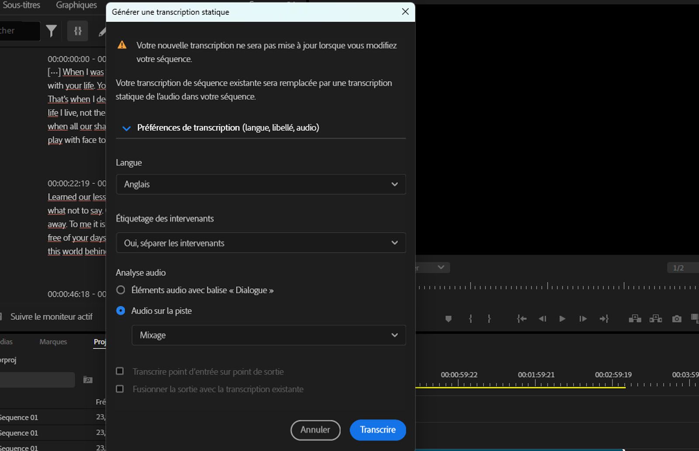Collapse the Préférences de transcription section
699x451 pixels.
coord(126,127)
